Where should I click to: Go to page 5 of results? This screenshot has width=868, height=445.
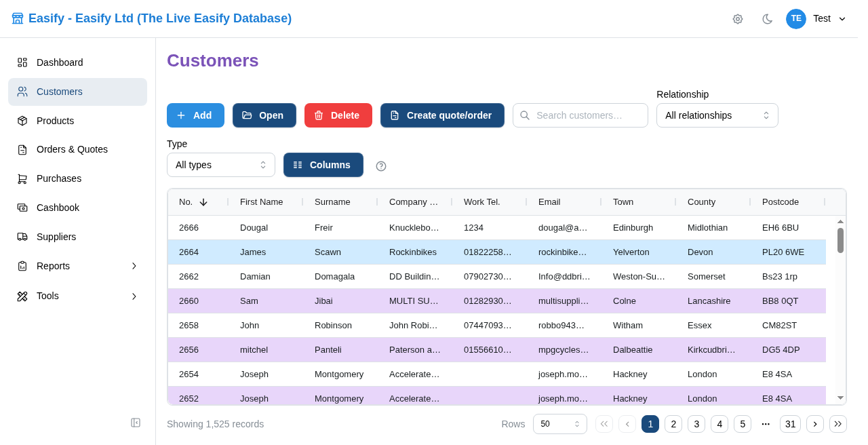pyautogui.click(x=743, y=424)
